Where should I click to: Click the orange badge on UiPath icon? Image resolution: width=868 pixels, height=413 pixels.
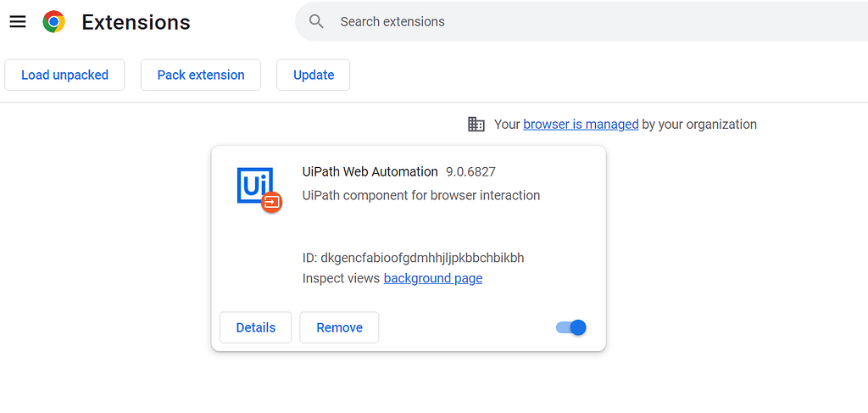coord(271,202)
